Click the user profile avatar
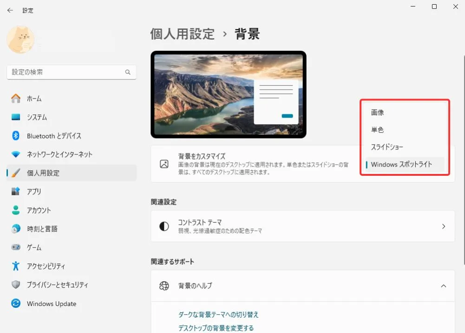465x333 pixels. (20, 40)
